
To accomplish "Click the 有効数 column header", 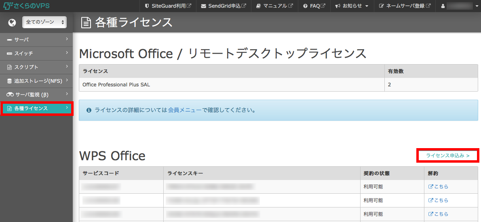I will [x=431, y=71].
